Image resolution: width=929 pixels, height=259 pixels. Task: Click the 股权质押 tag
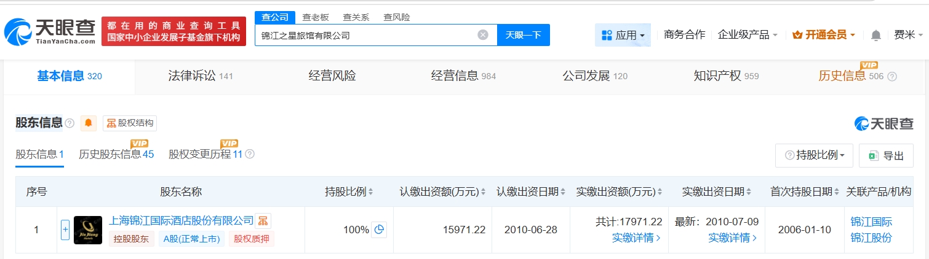tap(252, 239)
